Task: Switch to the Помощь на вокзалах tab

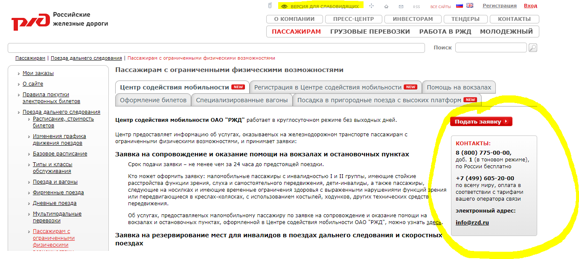Action: tap(459, 87)
